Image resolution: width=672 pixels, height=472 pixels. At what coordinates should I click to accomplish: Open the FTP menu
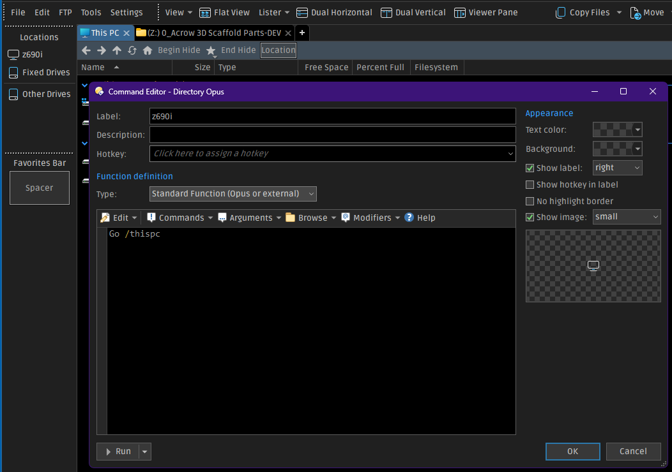point(66,13)
